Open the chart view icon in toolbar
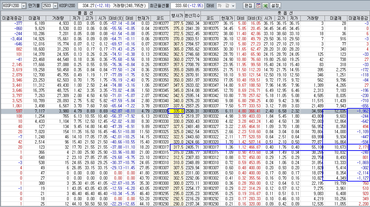This screenshot has width=370, height=207. (x=258, y=6)
